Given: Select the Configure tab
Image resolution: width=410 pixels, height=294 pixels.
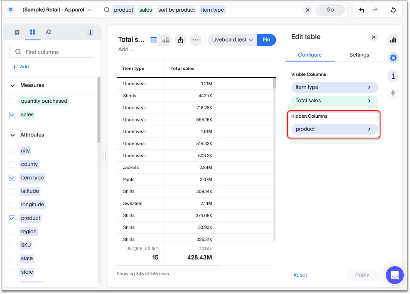Looking at the screenshot, I should 310,55.
